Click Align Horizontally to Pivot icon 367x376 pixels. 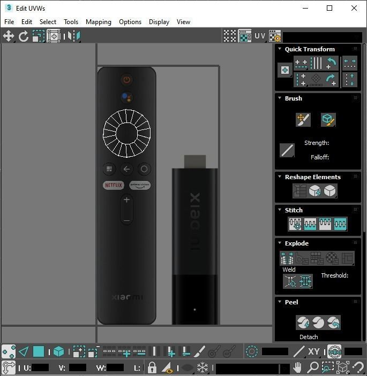(301, 63)
